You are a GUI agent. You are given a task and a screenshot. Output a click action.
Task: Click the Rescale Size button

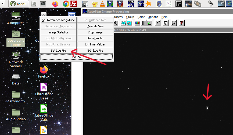coord(95,26)
